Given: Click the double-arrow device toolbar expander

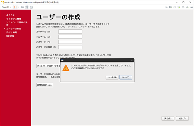Looking at the screenshot, I should coord(167,7).
